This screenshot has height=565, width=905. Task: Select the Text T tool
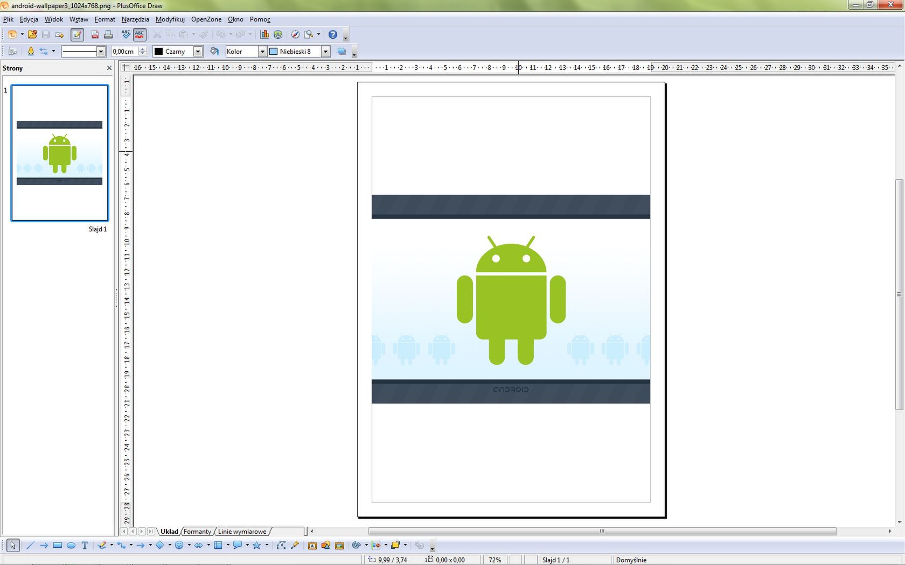pos(85,545)
